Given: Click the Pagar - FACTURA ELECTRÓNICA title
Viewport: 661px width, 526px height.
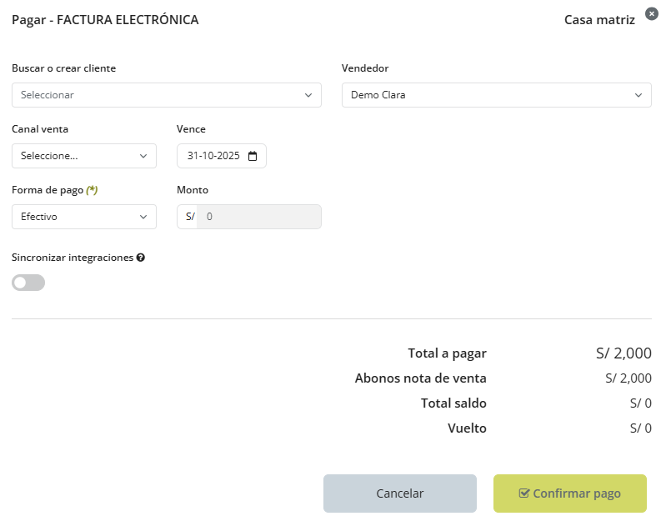Looking at the screenshot, I should click(x=105, y=19).
